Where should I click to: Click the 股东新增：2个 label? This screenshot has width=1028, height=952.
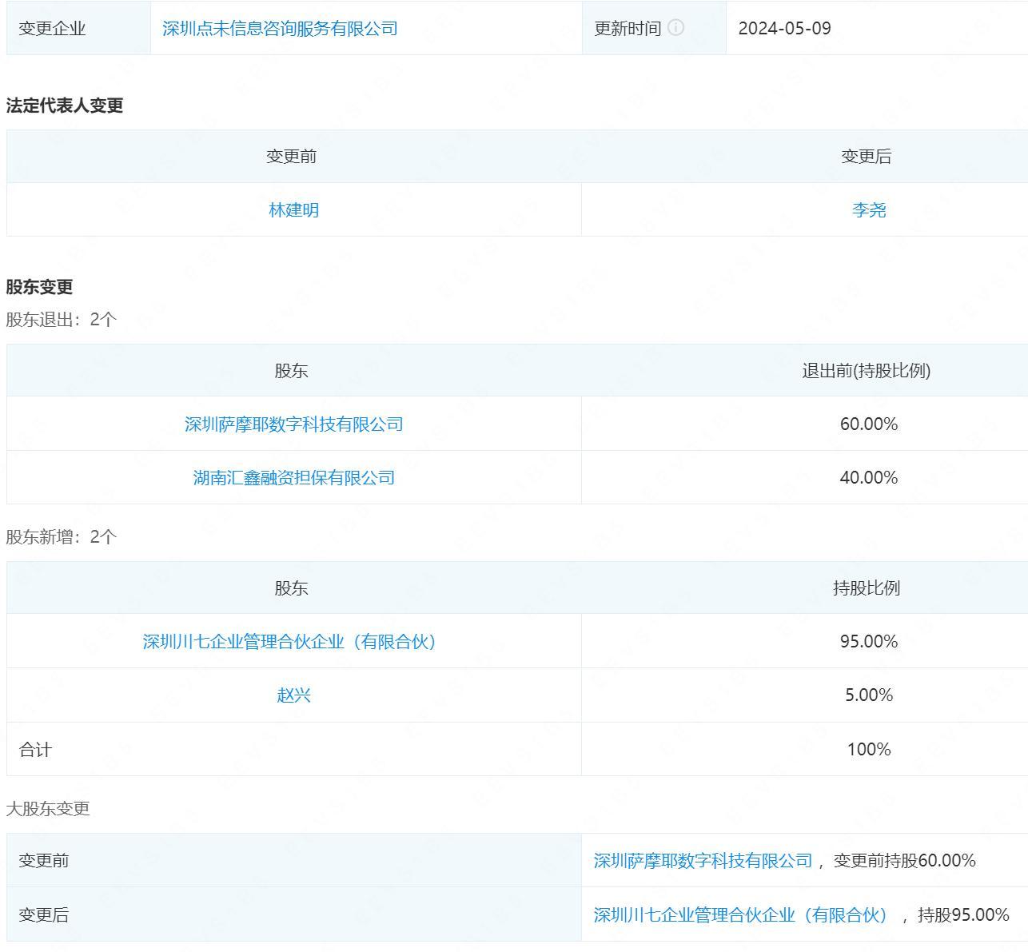(x=62, y=537)
